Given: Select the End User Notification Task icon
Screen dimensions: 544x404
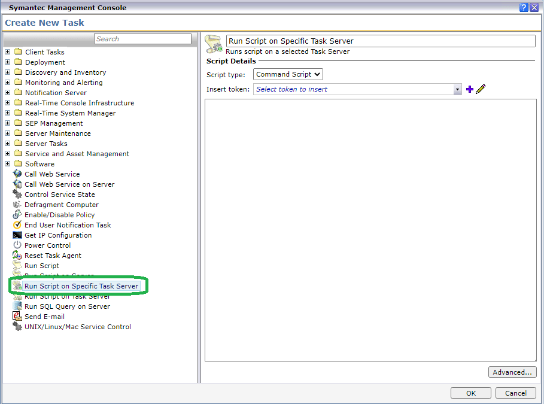Looking at the screenshot, I should pyautogui.click(x=17, y=225).
